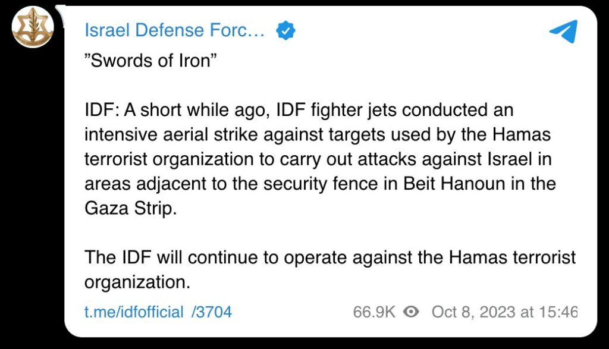609x349 pixels.
Task: Click the /3704 post number link
Action: click(211, 312)
